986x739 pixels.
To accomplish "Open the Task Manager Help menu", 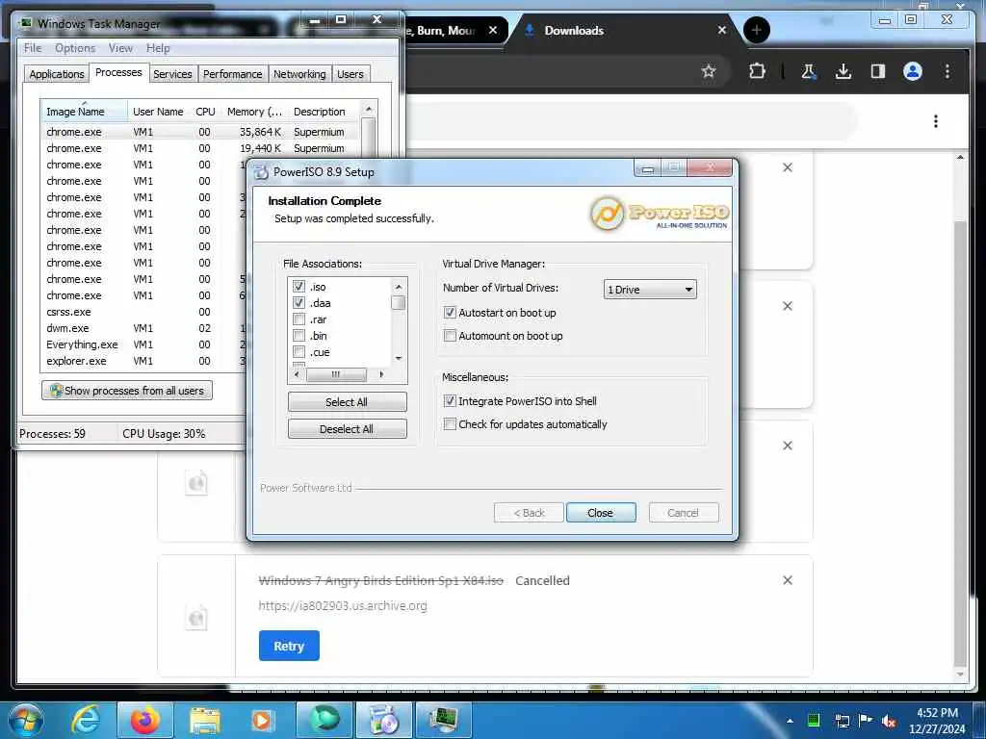I will click(158, 48).
